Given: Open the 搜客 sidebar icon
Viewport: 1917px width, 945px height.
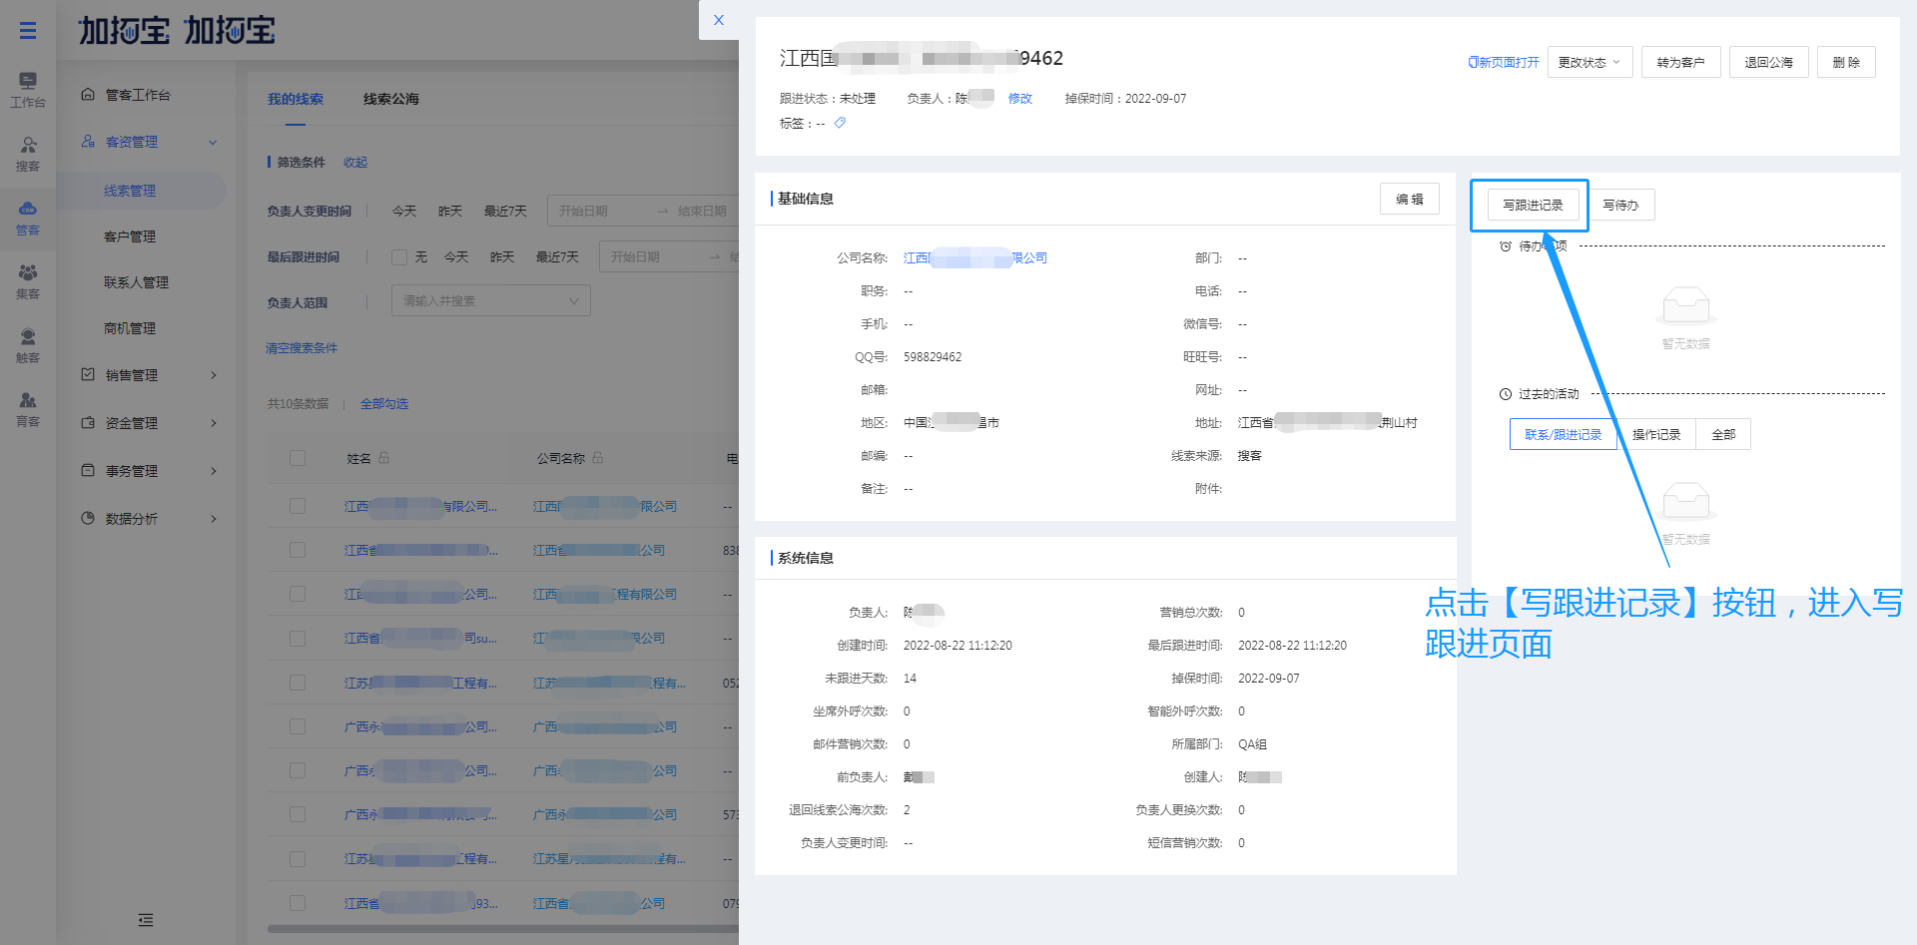Looking at the screenshot, I should coord(28,154).
